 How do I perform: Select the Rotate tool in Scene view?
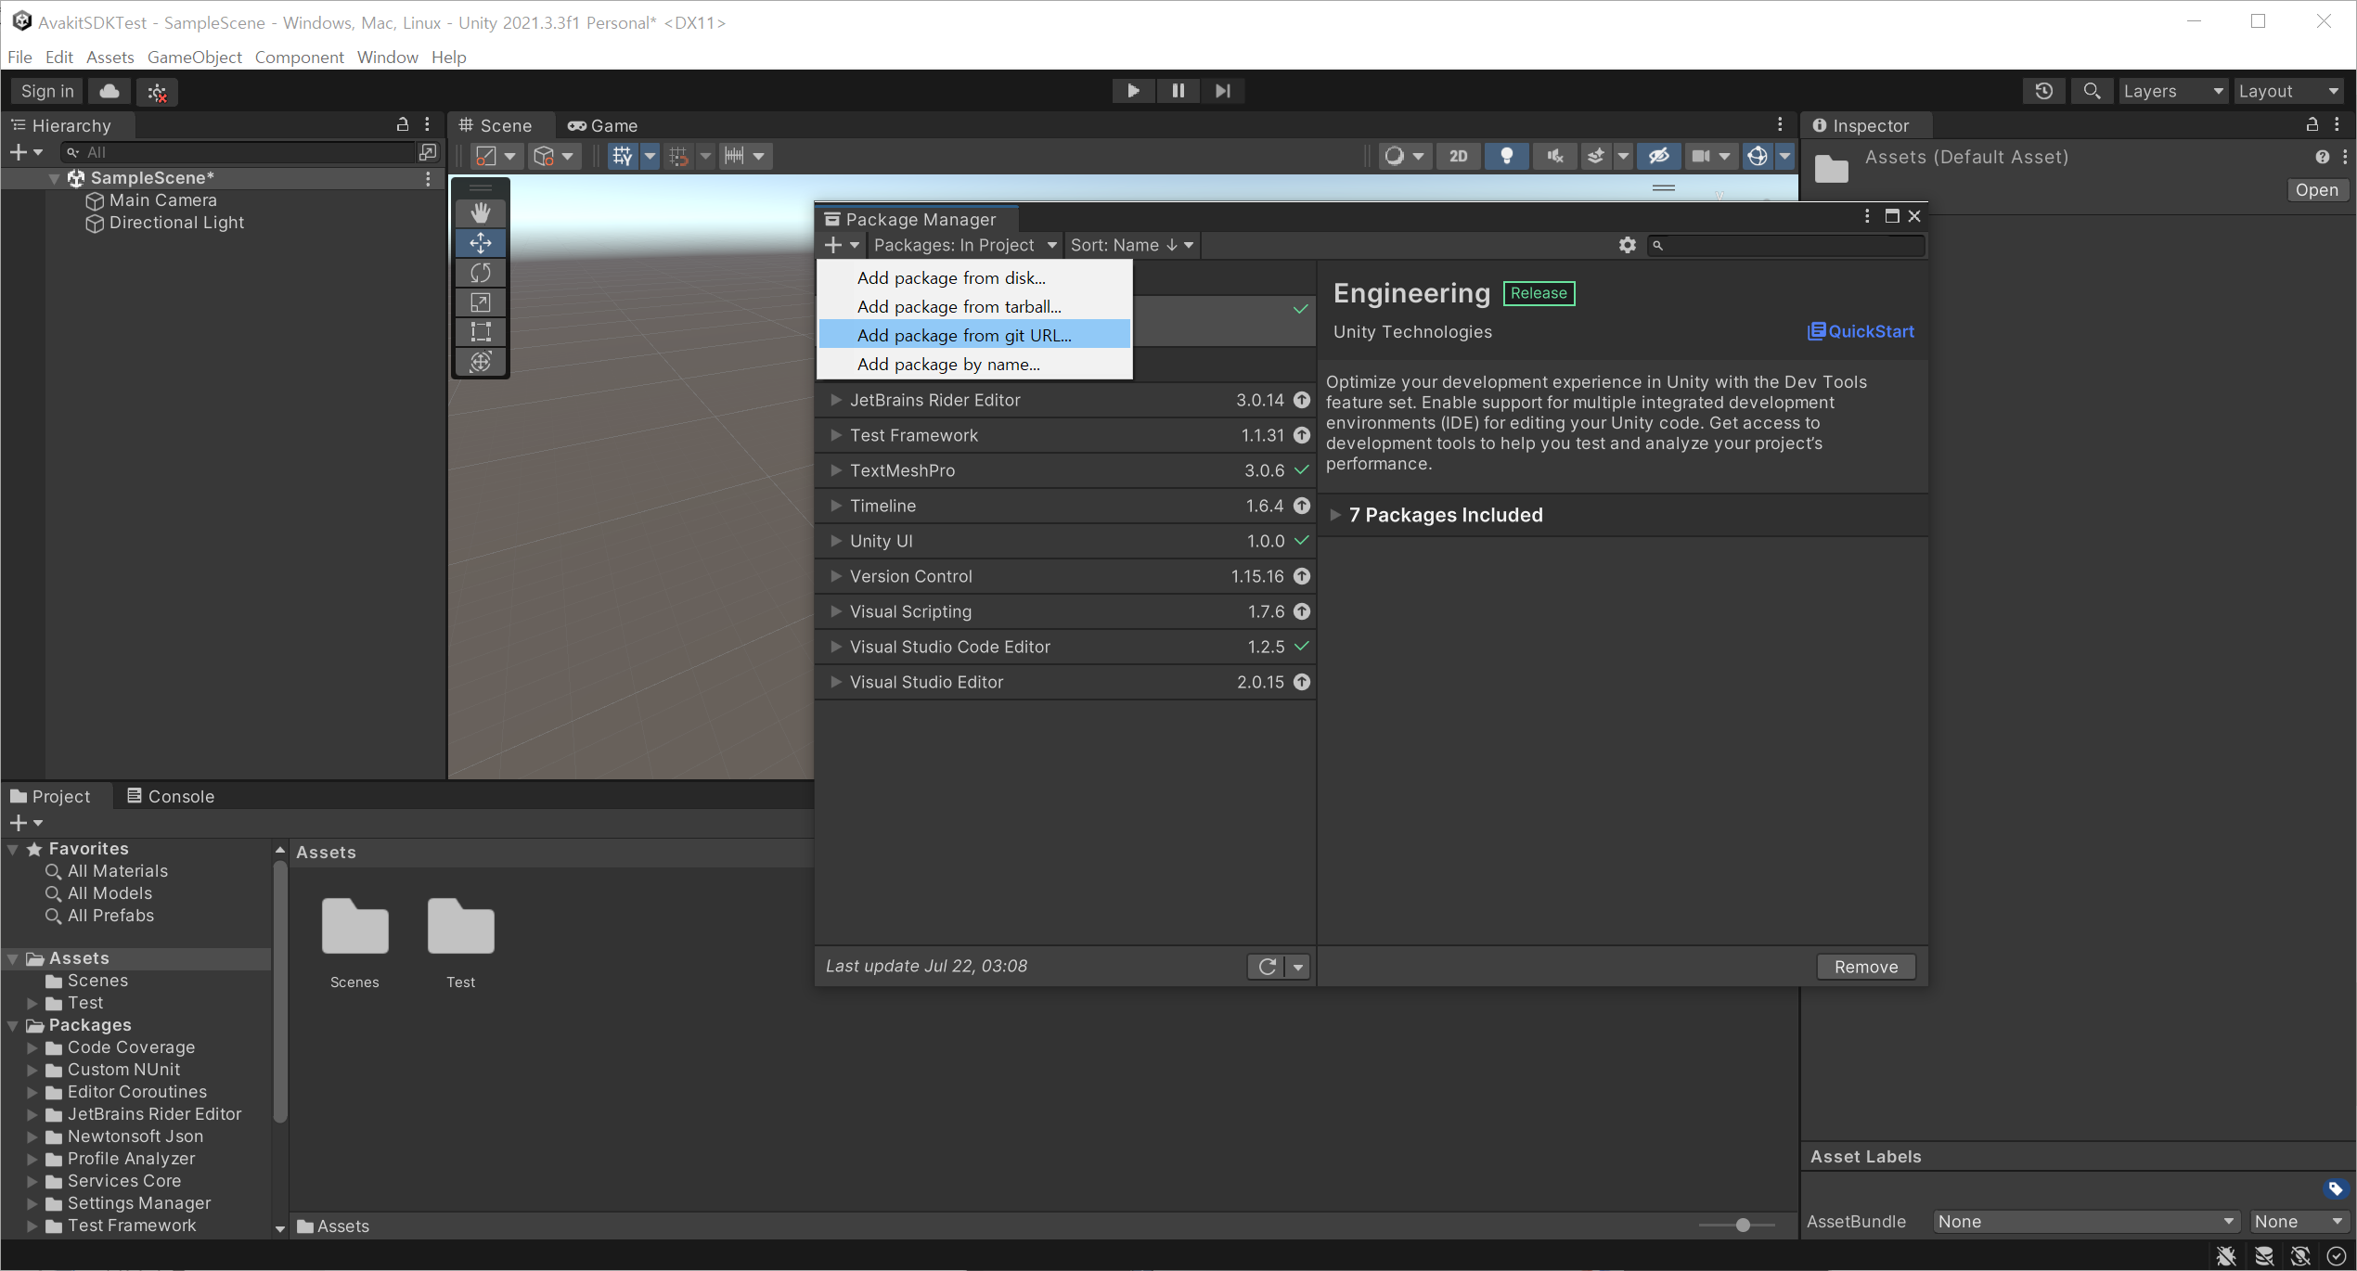(x=481, y=273)
